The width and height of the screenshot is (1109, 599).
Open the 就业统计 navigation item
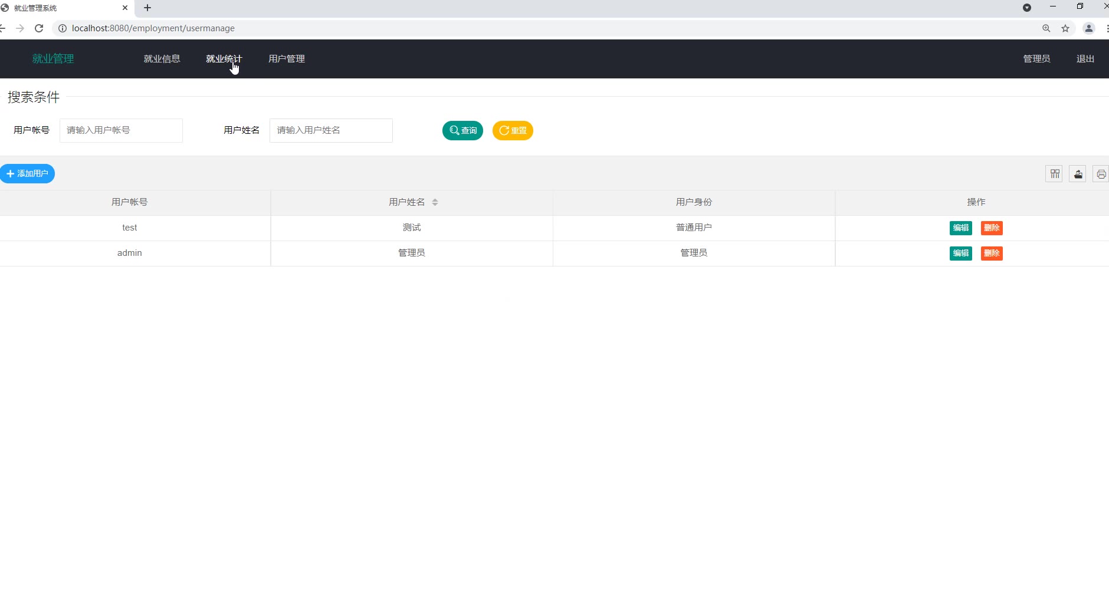224,59
